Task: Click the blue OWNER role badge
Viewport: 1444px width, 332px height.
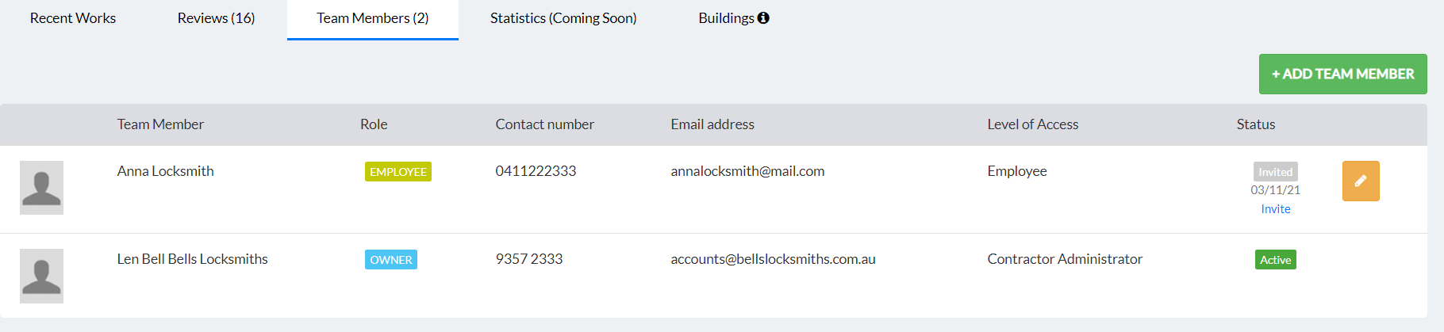Action: (x=390, y=260)
